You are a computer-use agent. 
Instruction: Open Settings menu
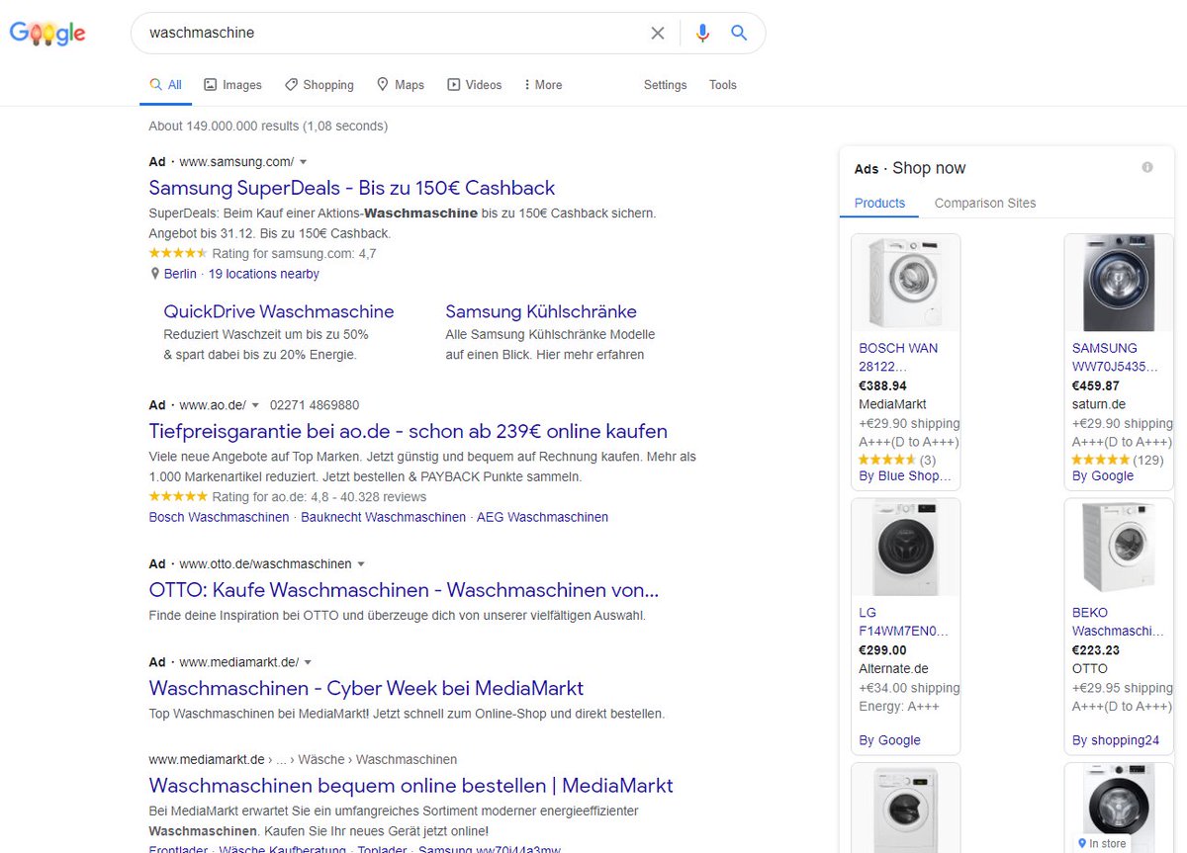[665, 85]
